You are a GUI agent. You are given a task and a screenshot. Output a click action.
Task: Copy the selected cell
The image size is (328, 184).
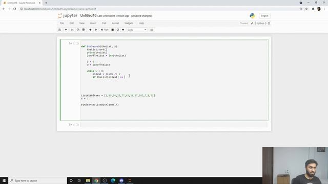coord(78,30)
